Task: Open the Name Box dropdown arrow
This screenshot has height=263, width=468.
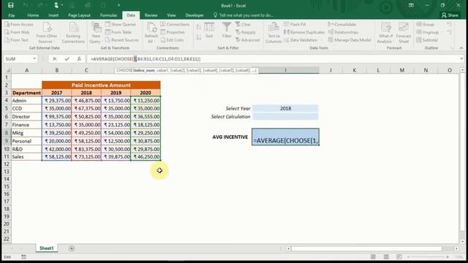Action: [x=34, y=58]
